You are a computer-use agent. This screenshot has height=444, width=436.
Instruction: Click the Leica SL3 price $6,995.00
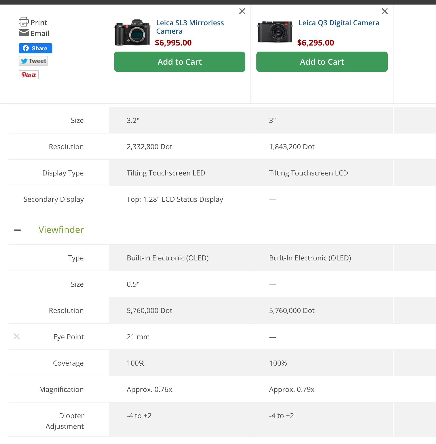[173, 43]
